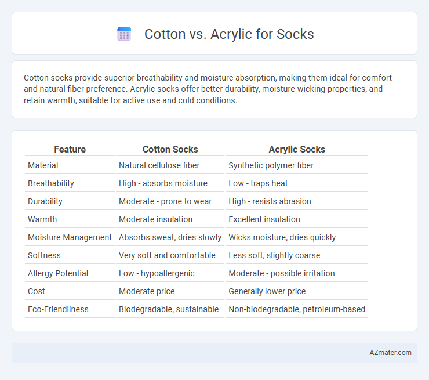Click the 'Generally lower price' cell
This screenshot has height=380, width=429.
(x=267, y=291)
